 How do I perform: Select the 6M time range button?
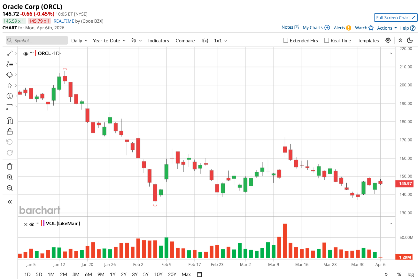coord(89,274)
